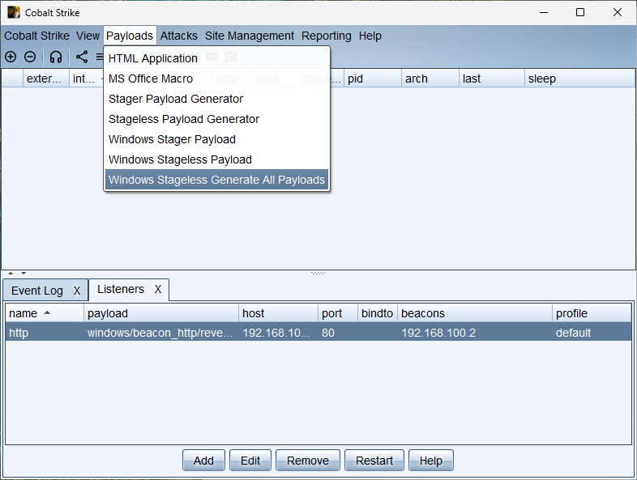
Task: Click the minus-circle disconnect icon in toolbar
Action: coord(30,57)
